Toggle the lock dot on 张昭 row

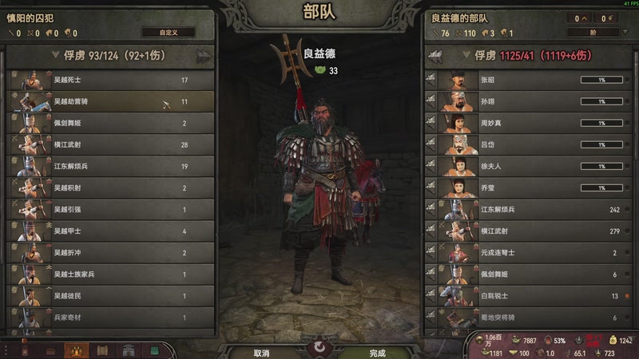click(x=627, y=80)
